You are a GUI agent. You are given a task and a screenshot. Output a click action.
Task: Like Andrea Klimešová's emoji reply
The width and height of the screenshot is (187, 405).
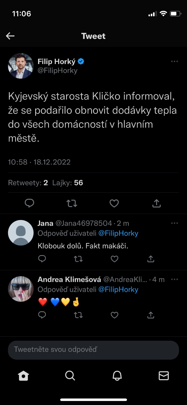[x=115, y=315]
